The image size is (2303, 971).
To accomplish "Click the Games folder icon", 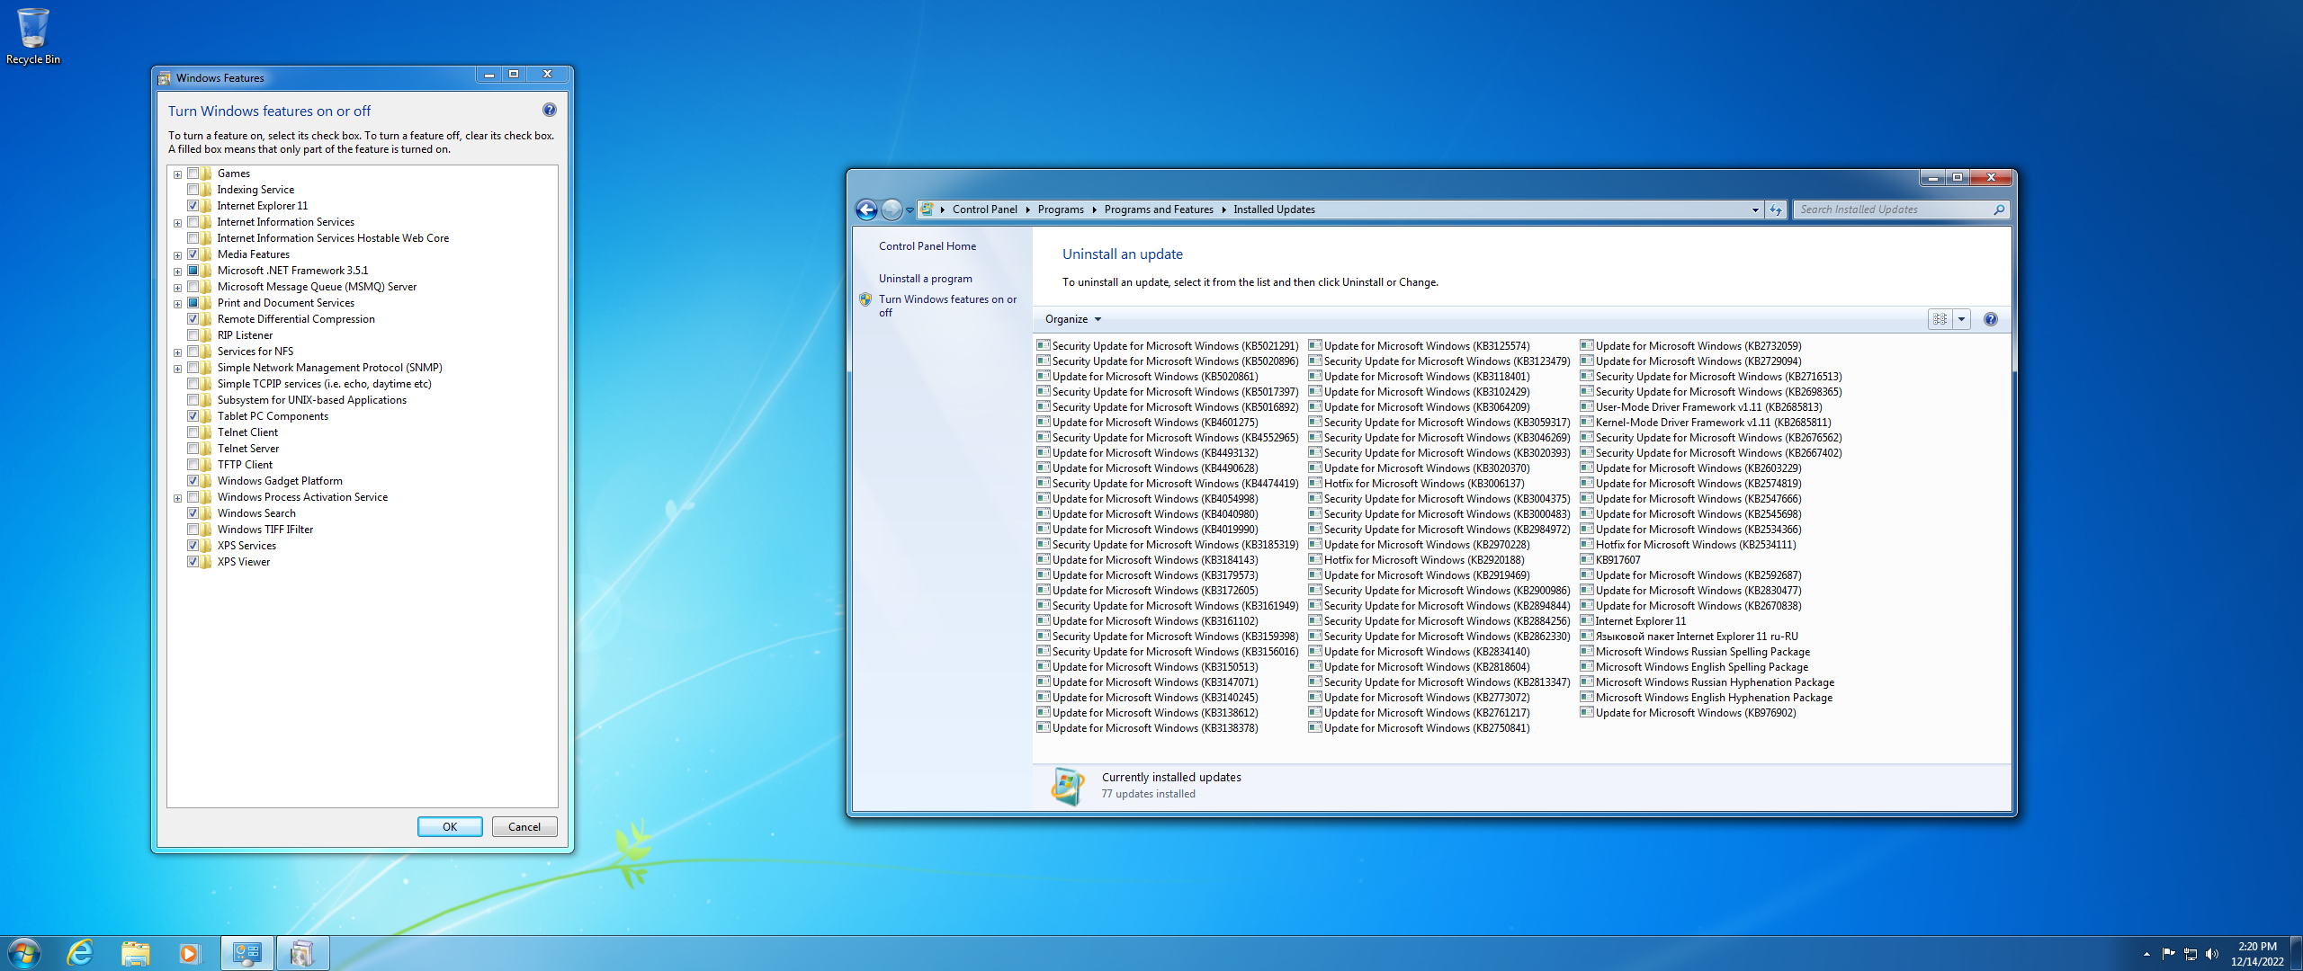I will tap(206, 174).
